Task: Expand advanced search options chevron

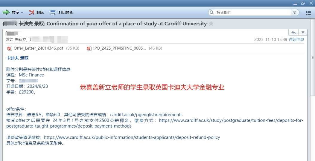Action: click(x=295, y=13)
